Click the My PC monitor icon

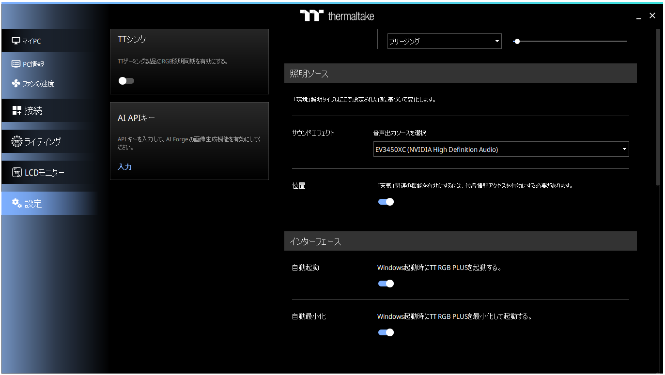[16, 41]
